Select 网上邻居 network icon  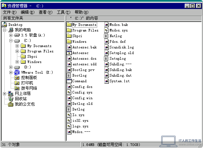(11, 94)
